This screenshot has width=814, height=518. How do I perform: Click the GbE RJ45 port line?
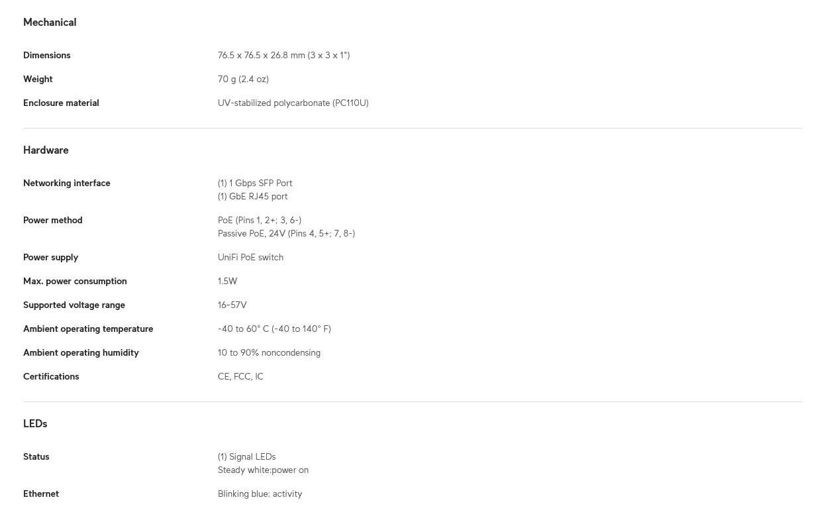point(252,197)
